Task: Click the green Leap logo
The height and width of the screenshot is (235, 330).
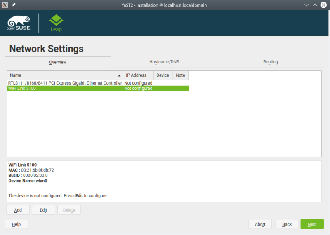Action: [x=56, y=23]
